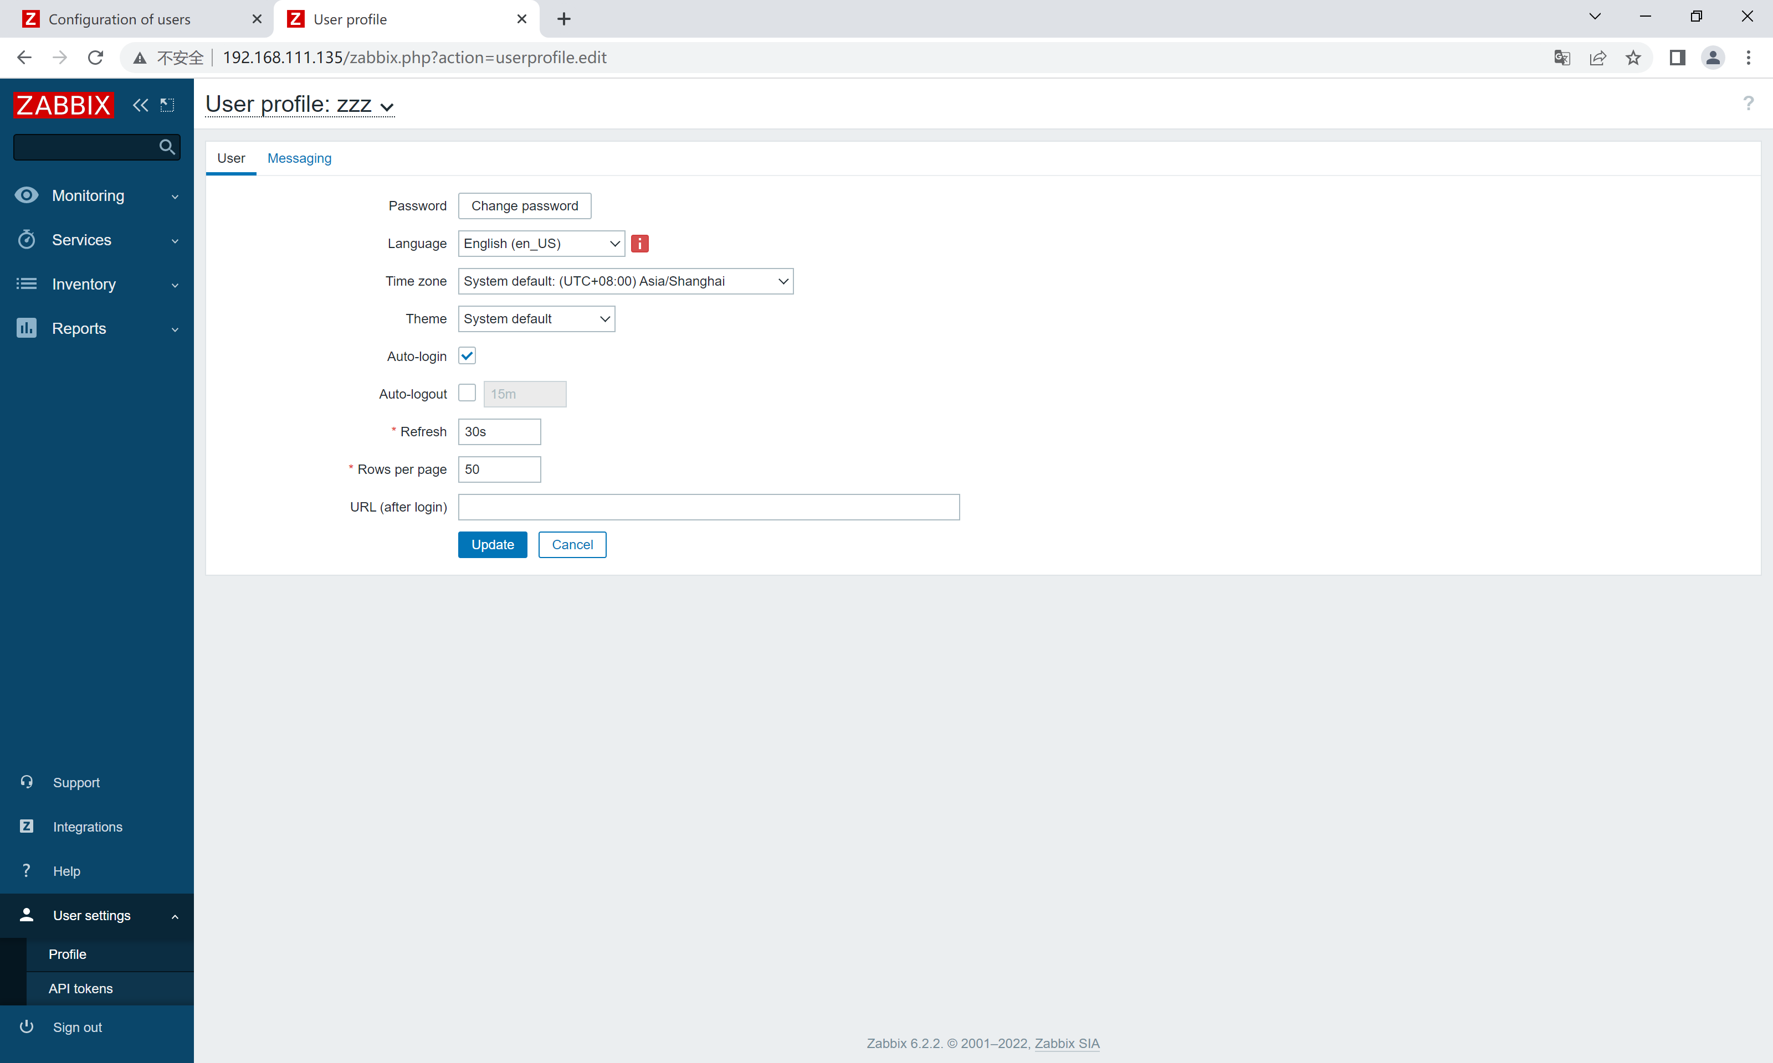
Task: Click the Sign out power icon
Action: coord(27,1026)
